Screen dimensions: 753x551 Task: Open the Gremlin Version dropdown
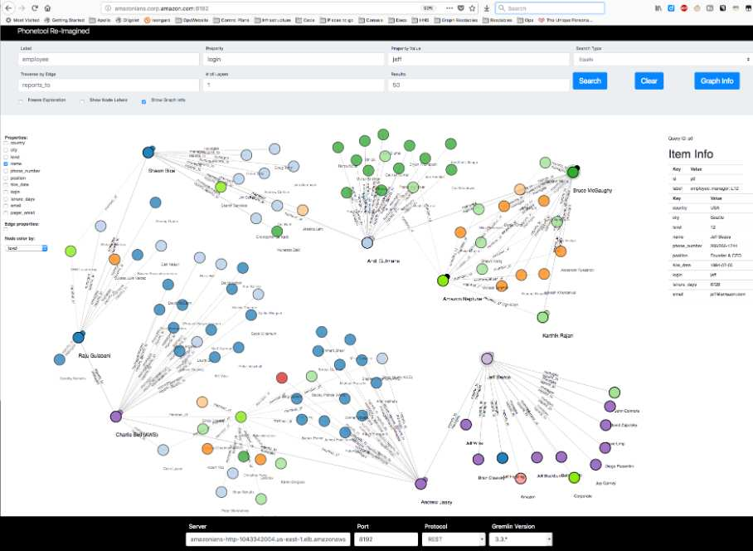point(521,539)
